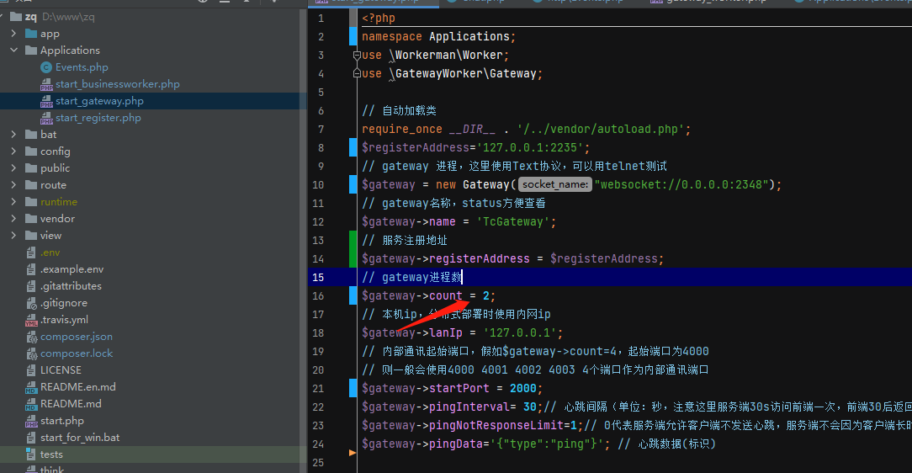Click the Applications folder icon

31,50
